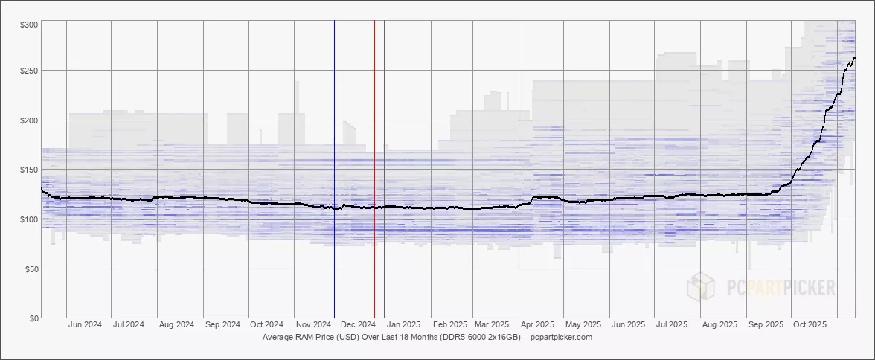Click the Average RAM Price chart caption
The width and height of the screenshot is (875, 360).
pyautogui.click(x=427, y=338)
